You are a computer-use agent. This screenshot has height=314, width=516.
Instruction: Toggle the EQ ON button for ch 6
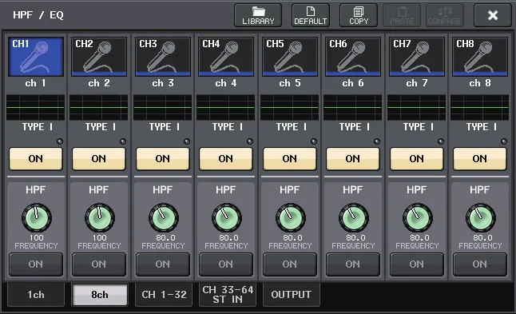click(353, 159)
